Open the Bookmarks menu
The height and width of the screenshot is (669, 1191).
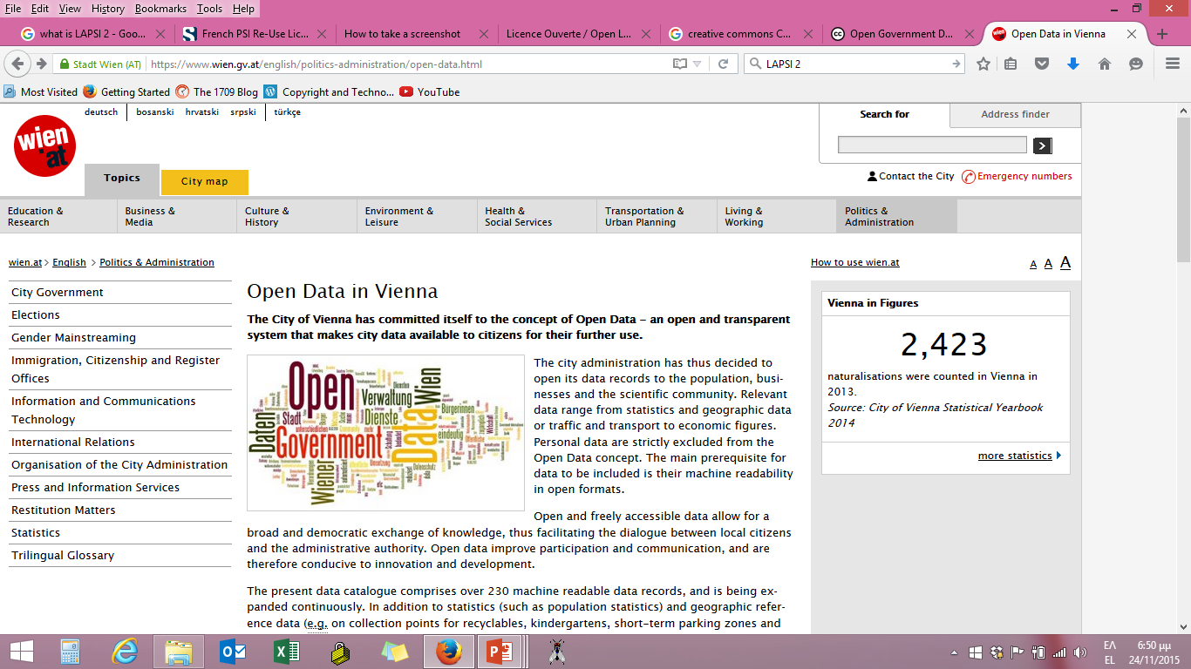tap(160, 9)
